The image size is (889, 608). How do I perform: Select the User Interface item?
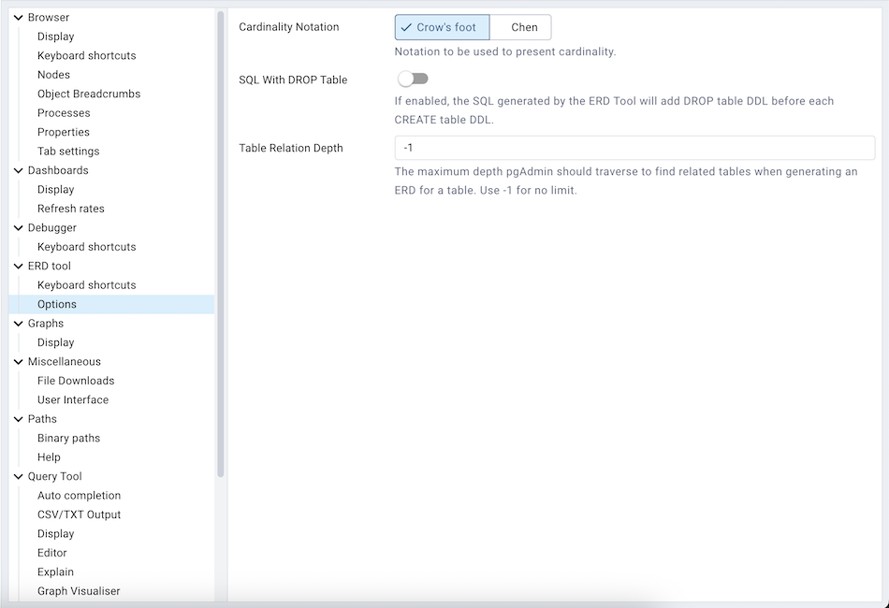(x=73, y=399)
